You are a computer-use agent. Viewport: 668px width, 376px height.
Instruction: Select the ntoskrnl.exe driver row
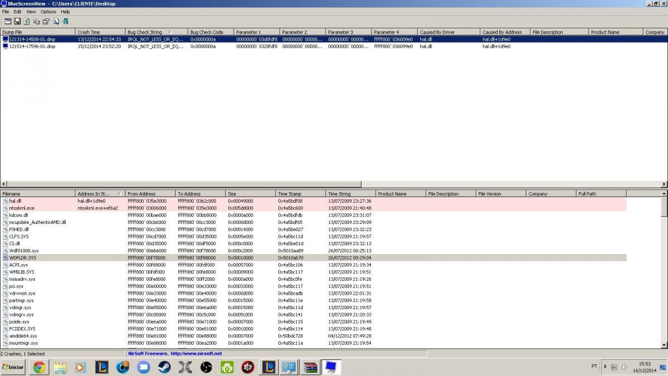[x=313, y=208]
